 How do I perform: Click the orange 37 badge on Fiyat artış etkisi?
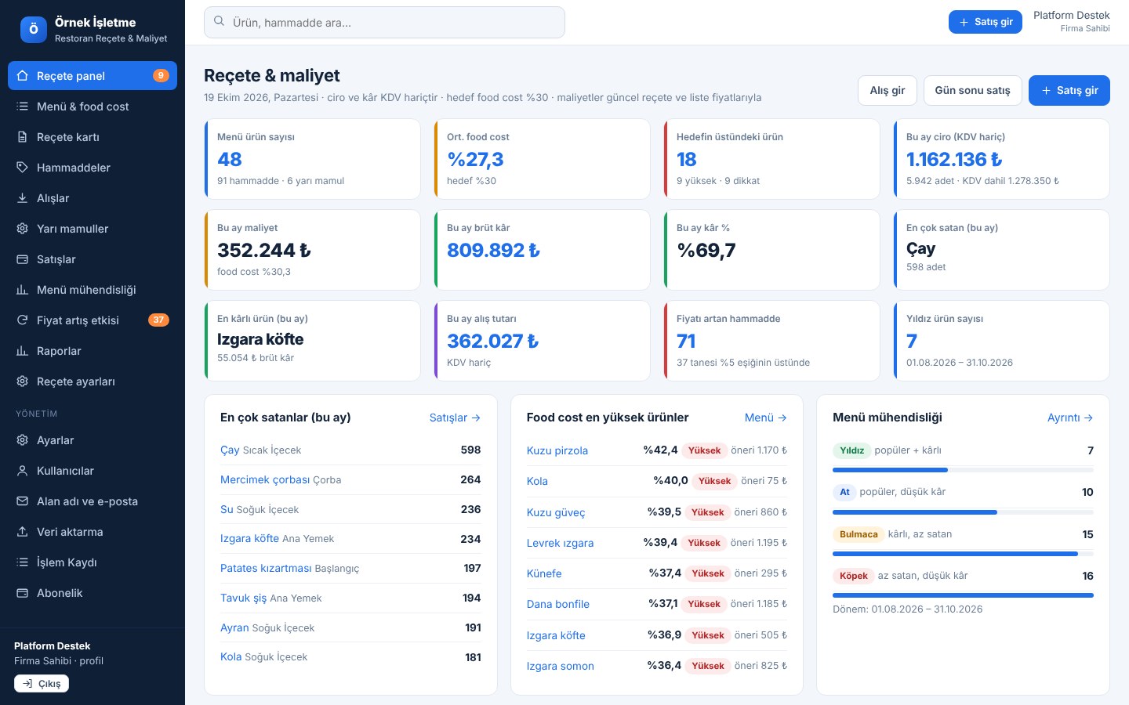pos(158,320)
